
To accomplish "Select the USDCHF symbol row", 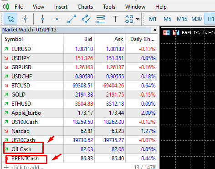I will [x=79, y=77].
